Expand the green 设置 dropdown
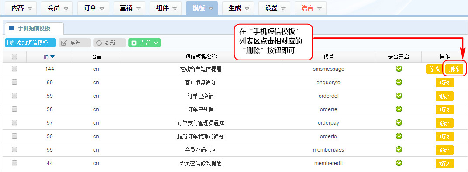Viewport: 468px width, 172px height. coord(156,43)
